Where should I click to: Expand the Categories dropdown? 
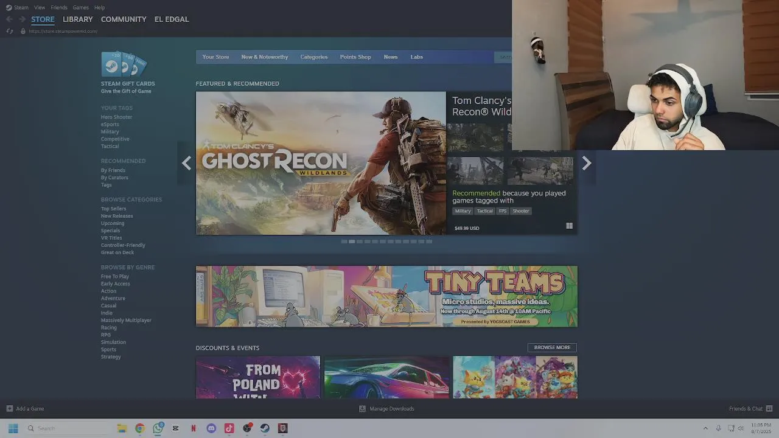[314, 57]
